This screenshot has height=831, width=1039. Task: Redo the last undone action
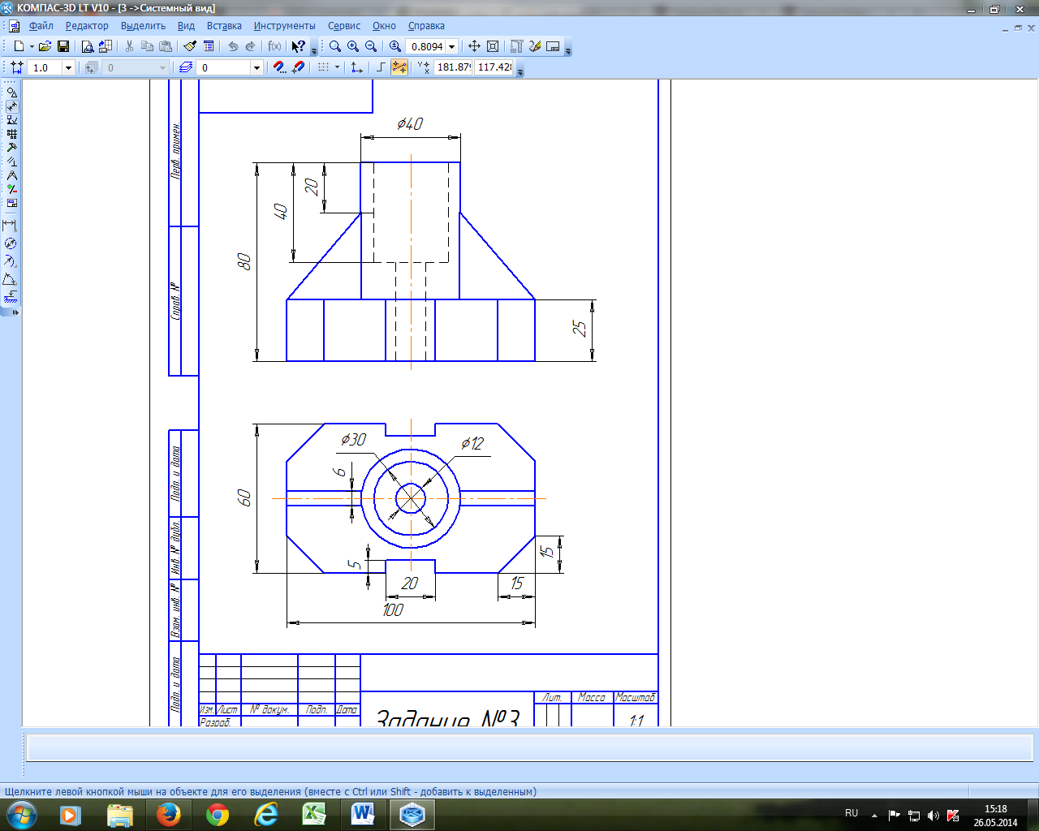(x=251, y=46)
